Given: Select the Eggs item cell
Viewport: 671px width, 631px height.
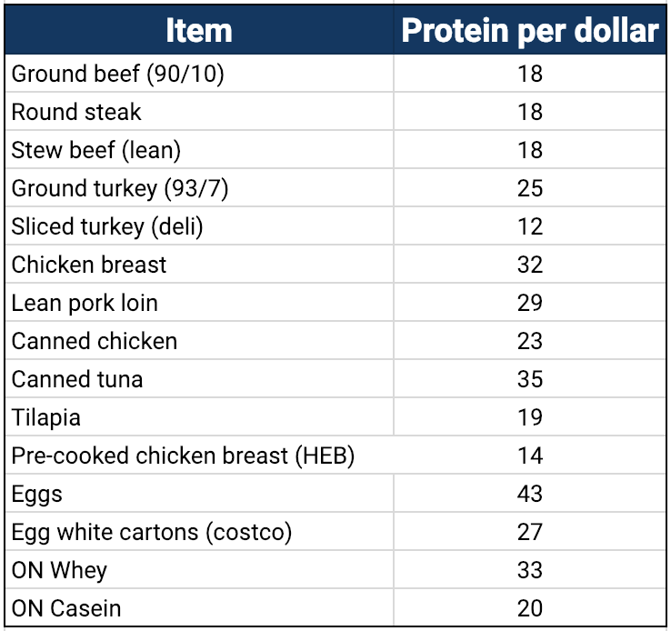Looking at the screenshot, I should point(37,494).
